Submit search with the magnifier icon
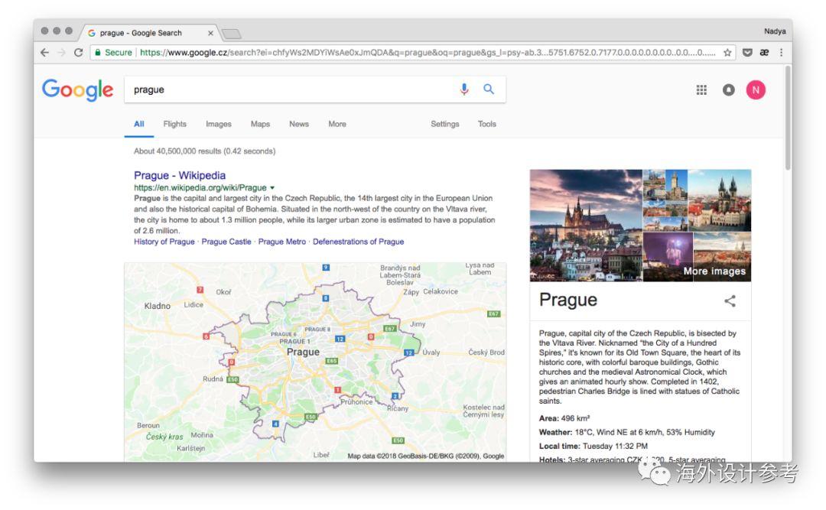This screenshot has width=826, height=510. [489, 89]
